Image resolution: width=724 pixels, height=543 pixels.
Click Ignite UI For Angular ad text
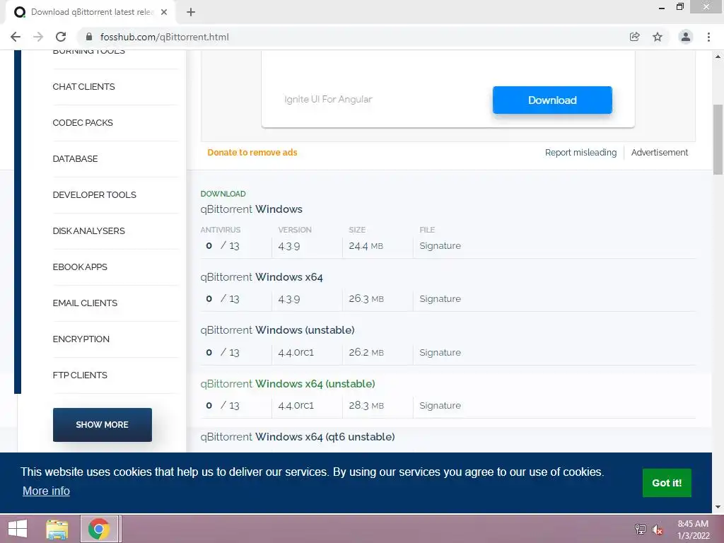[x=328, y=99]
